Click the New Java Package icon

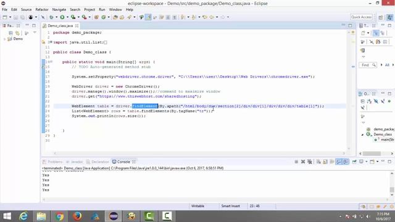pos(96,17)
